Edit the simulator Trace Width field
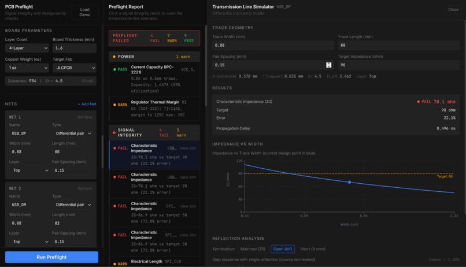 (273, 45)
